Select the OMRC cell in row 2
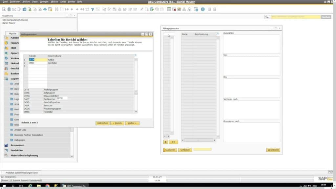 [38, 63]
